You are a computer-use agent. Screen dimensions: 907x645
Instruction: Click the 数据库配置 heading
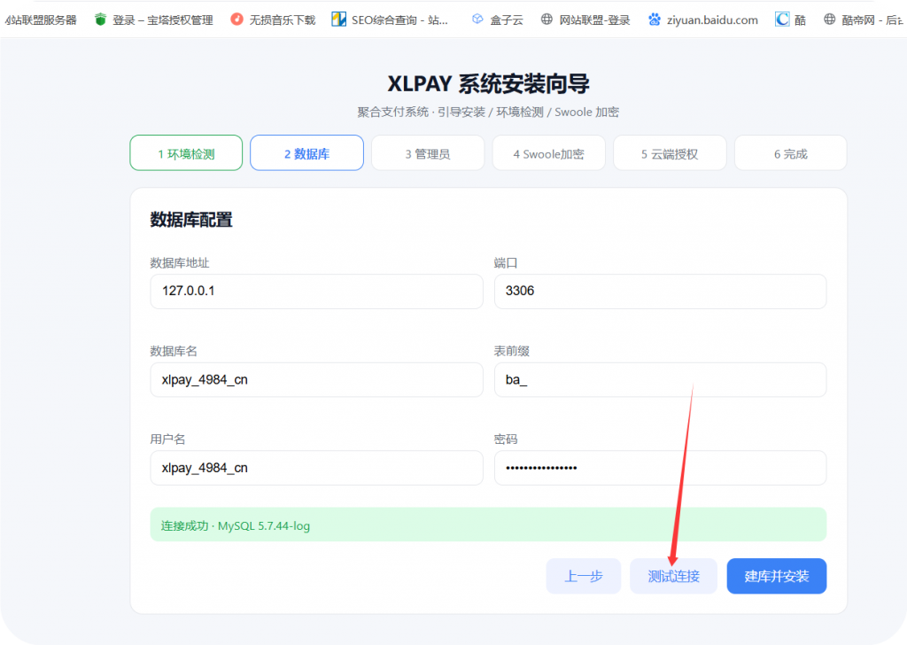click(x=191, y=220)
